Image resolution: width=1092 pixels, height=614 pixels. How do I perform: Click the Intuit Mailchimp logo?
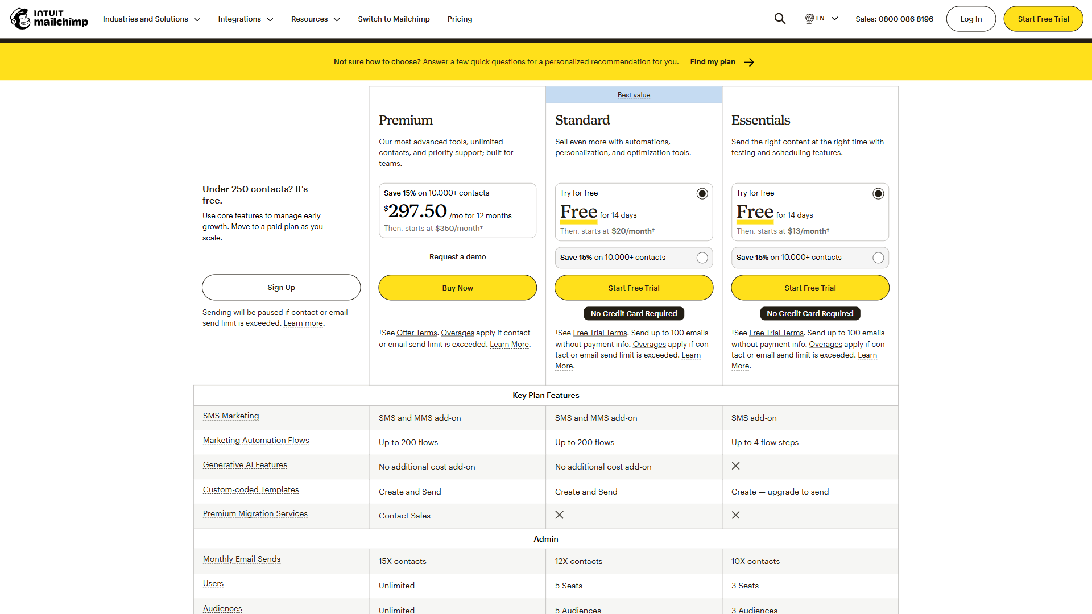49,19
